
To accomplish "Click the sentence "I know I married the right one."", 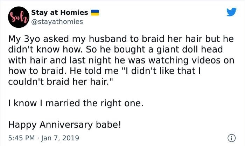I will tap(76, 103).
